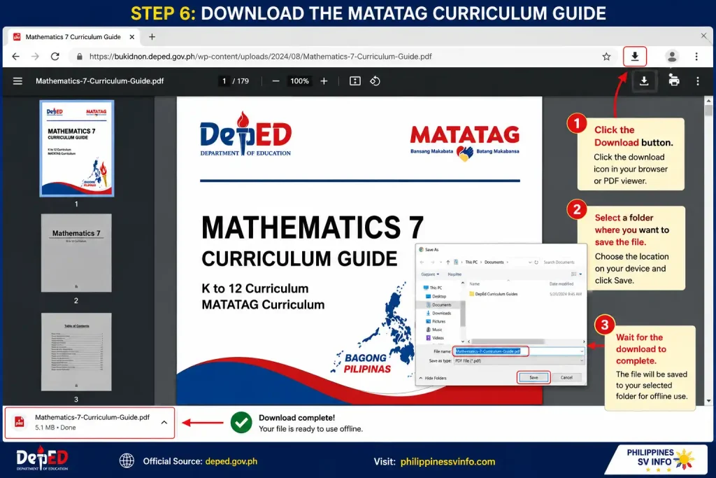Rotate the PDF counterclockwise
The width and height of the screenshot is (716, 478).
pyautogui.click(x=375, y=81)
